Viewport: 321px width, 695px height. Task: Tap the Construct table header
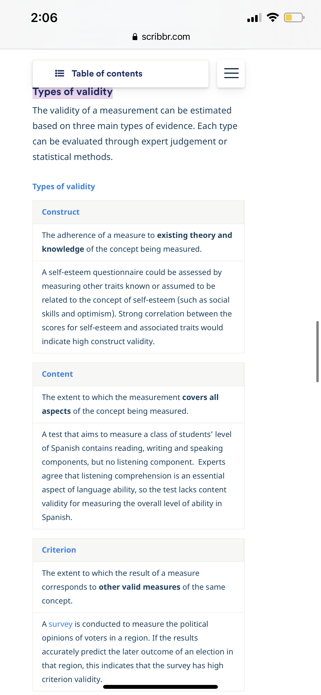click(x=138, y=212)
